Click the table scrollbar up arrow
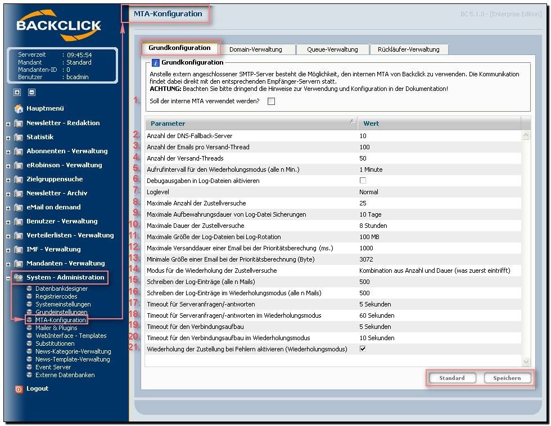This screenshot has height=426, width=551. [526, 135]
